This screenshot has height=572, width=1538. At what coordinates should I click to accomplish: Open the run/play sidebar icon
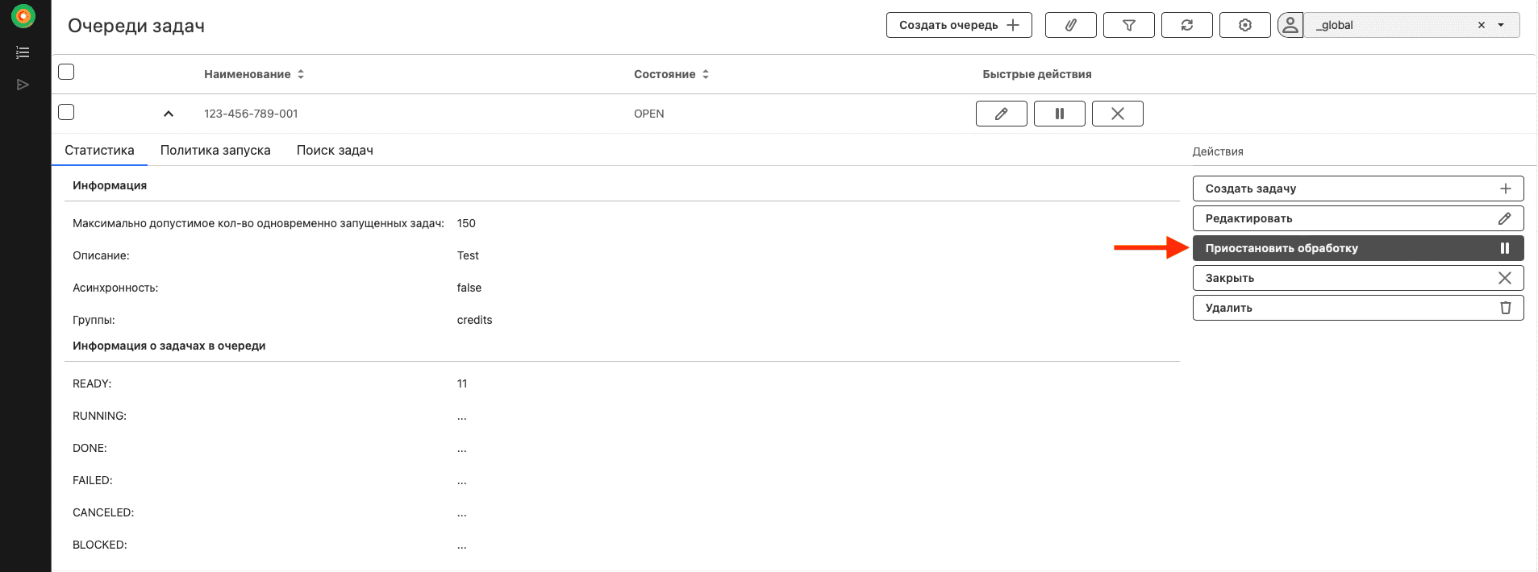click(23, 85)
